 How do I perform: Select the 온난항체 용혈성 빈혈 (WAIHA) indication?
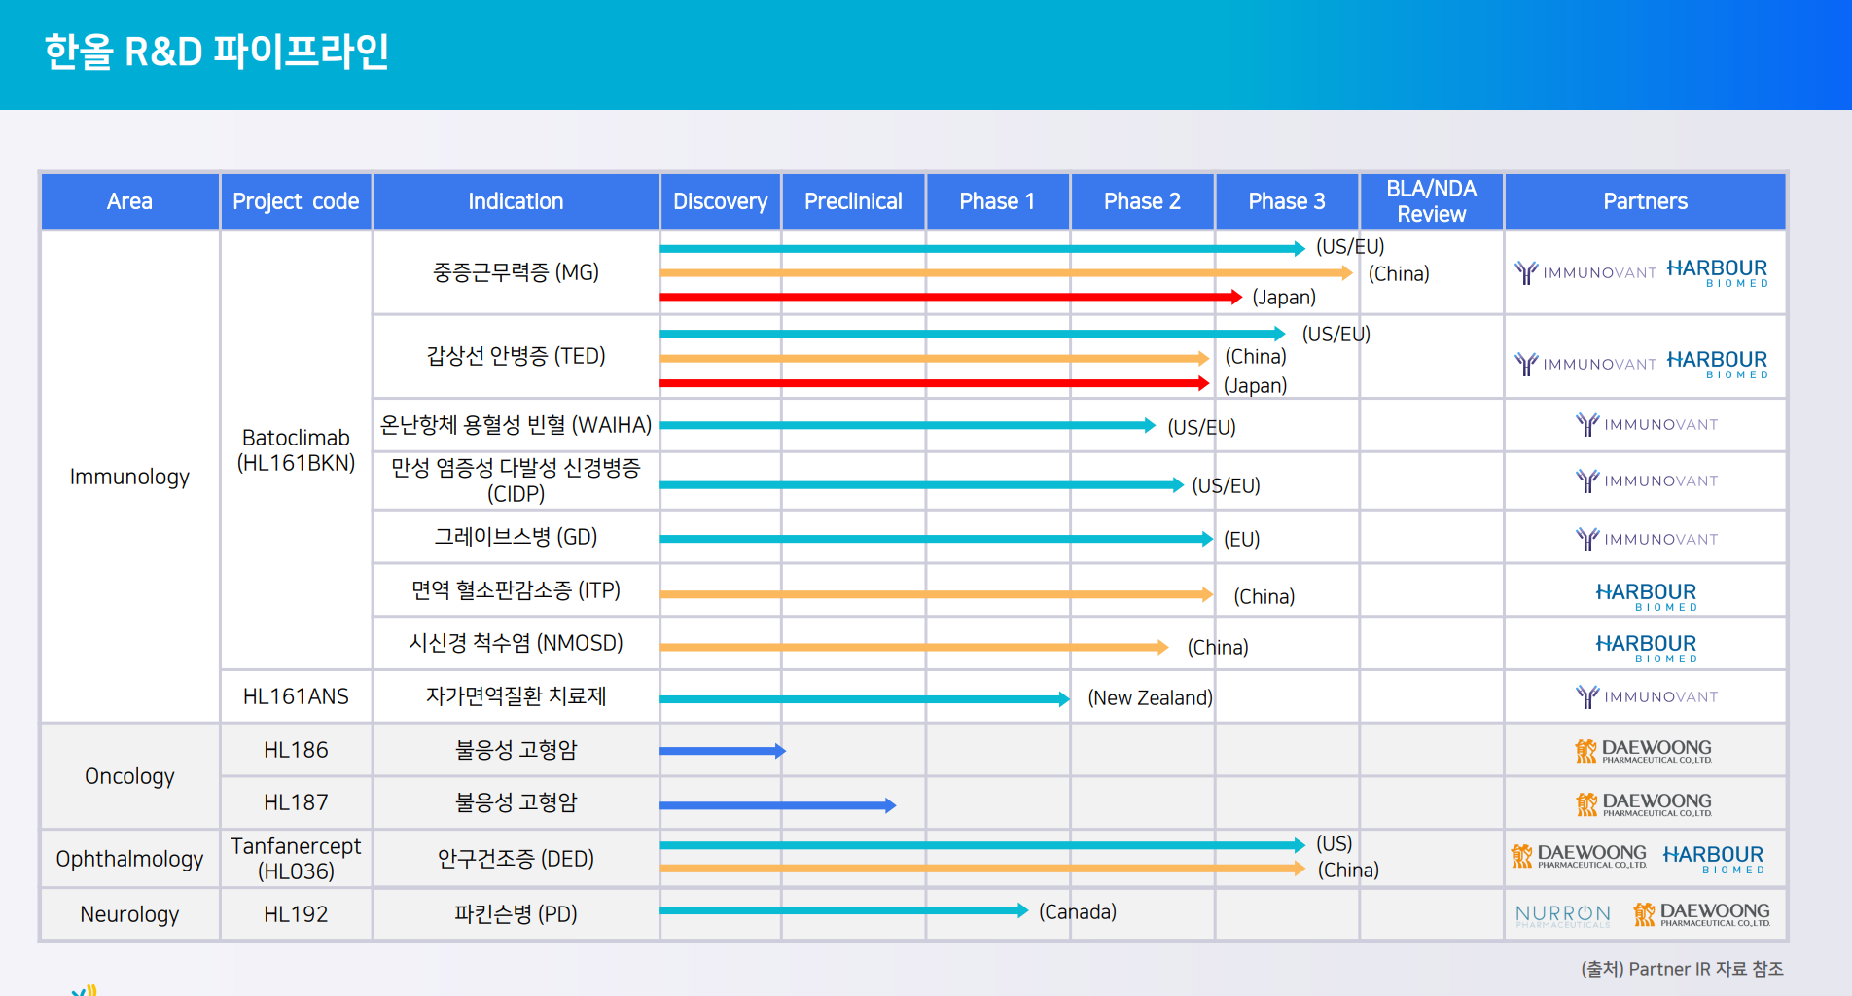click(x=516, y=425)
